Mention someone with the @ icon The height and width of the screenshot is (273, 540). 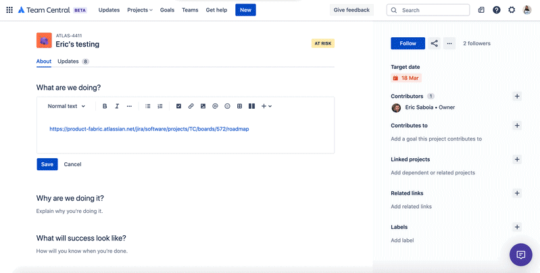coord(215,106)
